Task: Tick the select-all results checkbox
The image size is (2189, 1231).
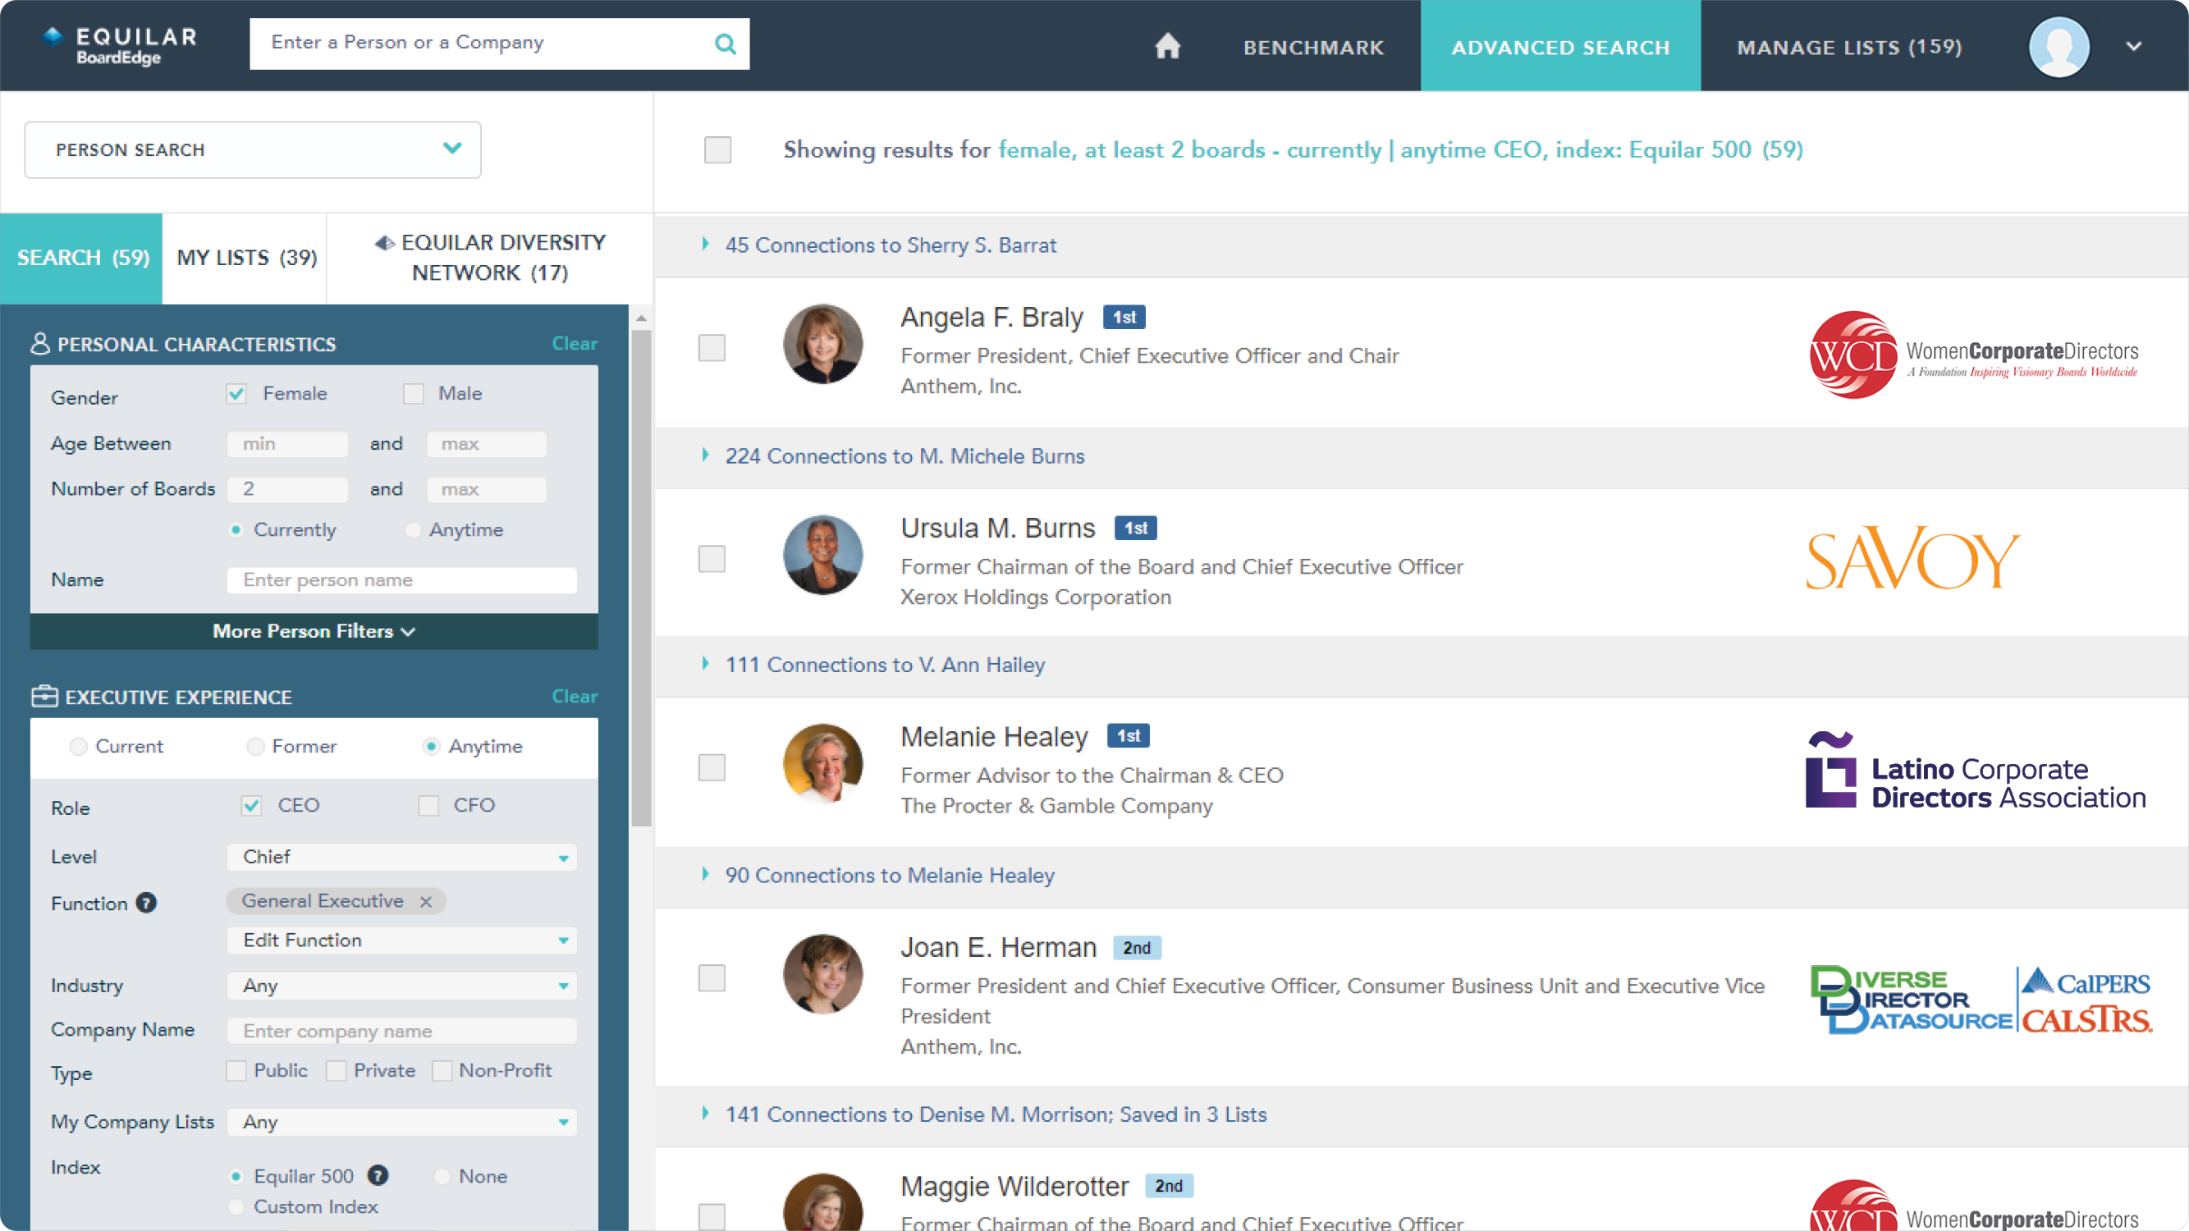Action: click(x=718, y=149)
